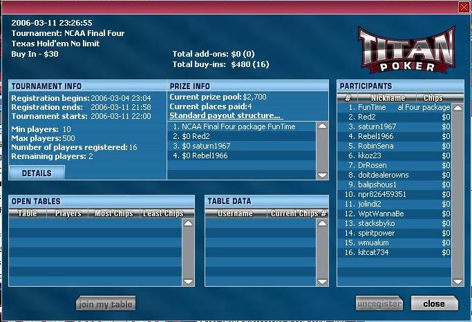This screenshot has height=322, width=472.
Task: Click the unregister button
Action: pyautogui.click(x=379, y=303)
